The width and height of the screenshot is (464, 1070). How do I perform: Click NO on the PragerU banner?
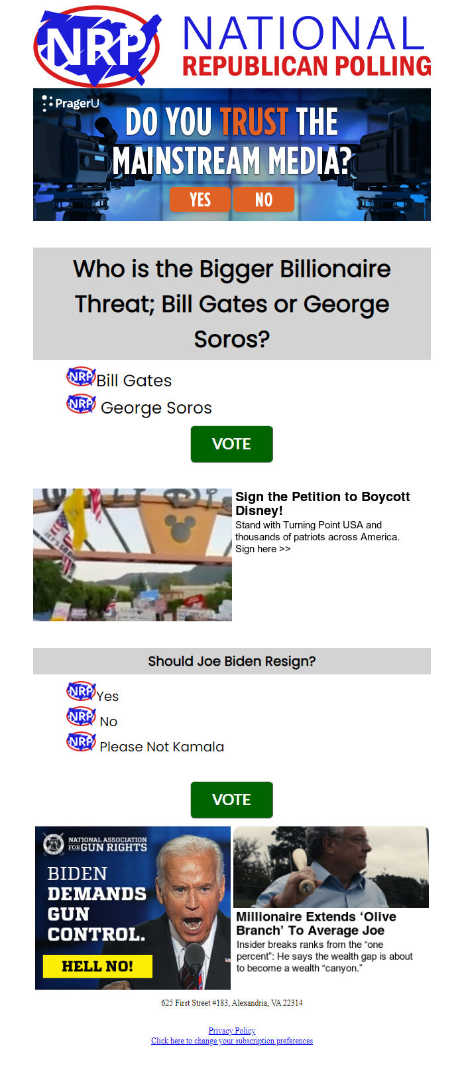coord(263,199)
